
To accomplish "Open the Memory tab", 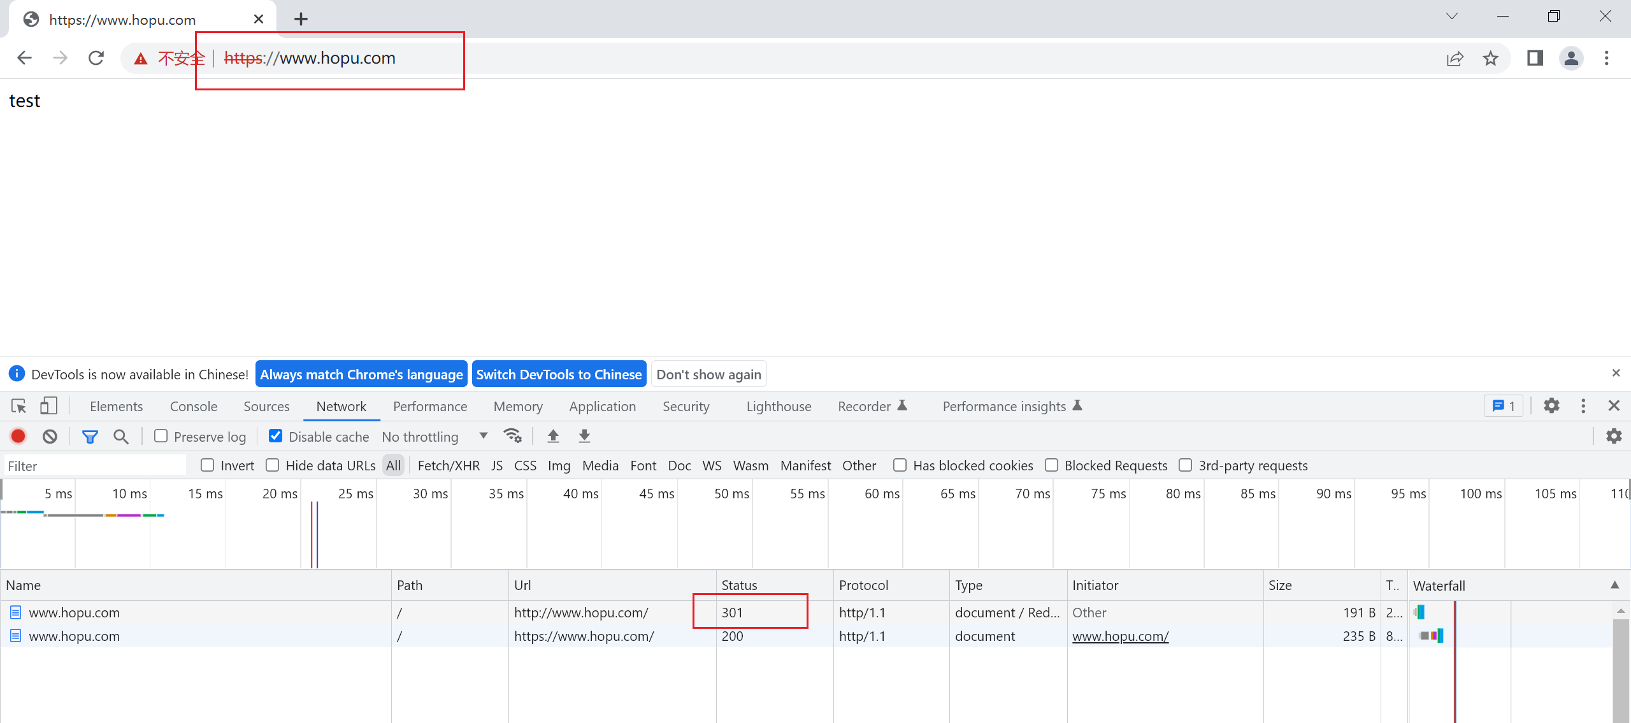I will (518, 406).
